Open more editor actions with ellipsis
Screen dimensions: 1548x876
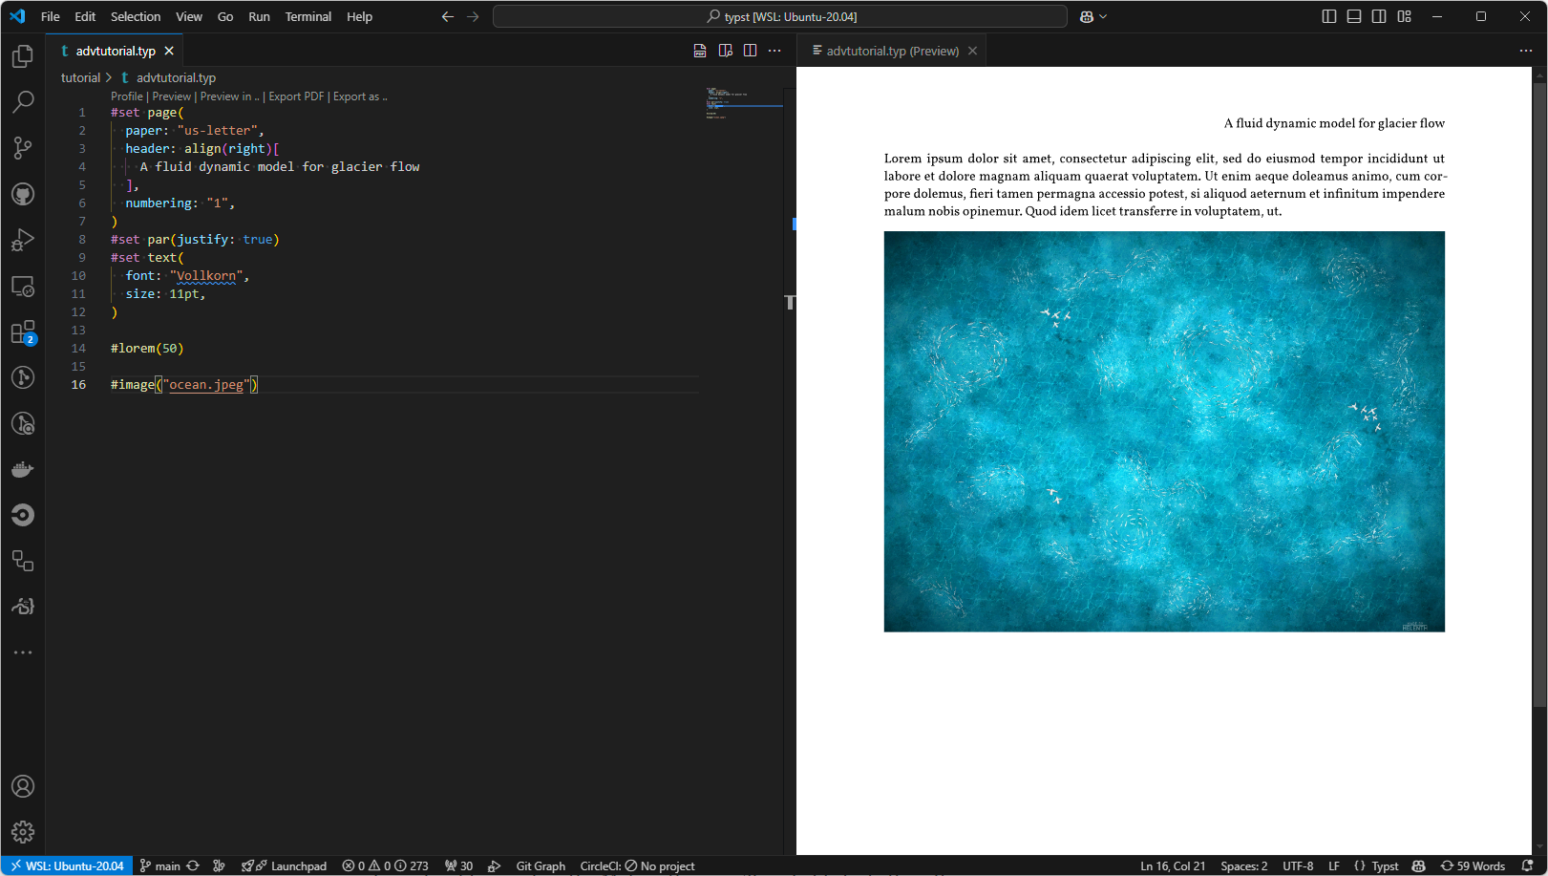point(774,50)
